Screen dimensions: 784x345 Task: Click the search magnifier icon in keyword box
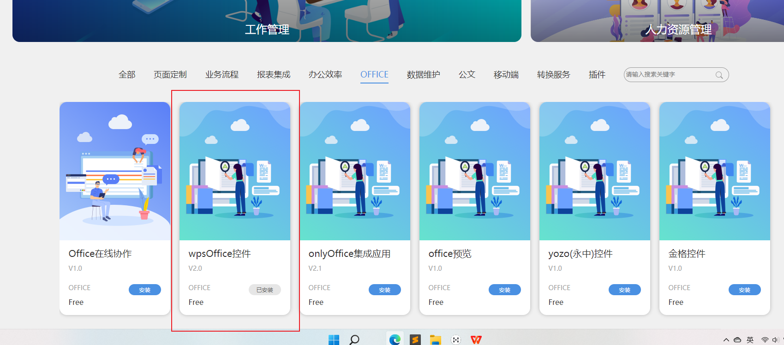pyautogui.click(x=719, y=75)
